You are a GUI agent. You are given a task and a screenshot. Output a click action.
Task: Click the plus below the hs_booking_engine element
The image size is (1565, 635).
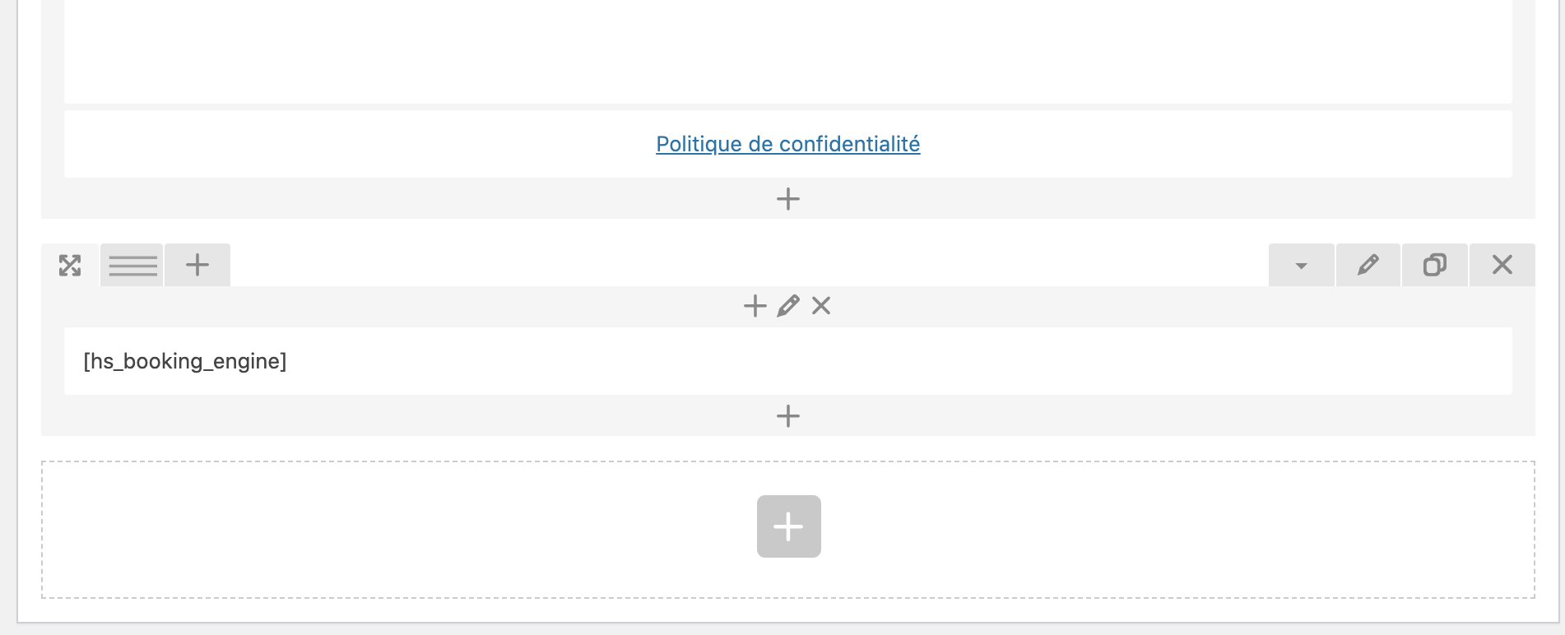pos(788,415)
